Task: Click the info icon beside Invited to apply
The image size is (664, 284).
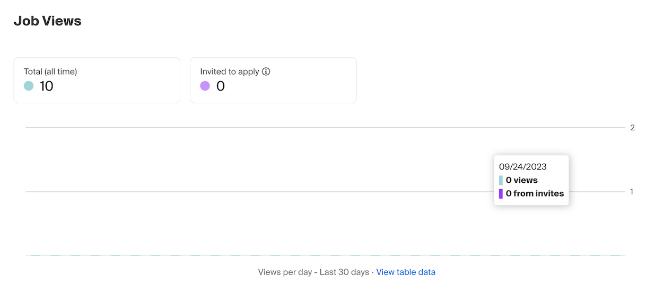Action: pos(266,72)
